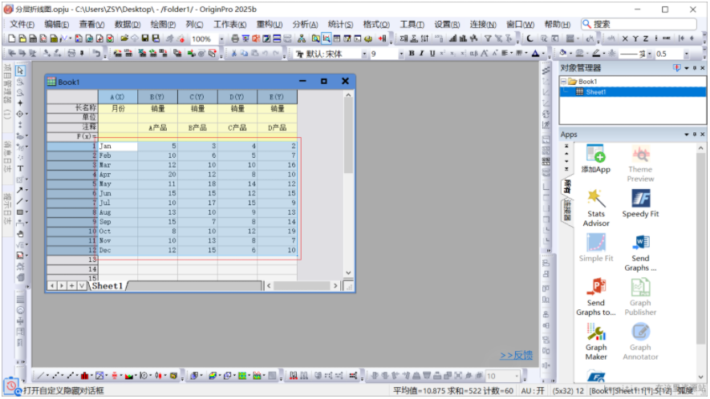This screenshot has height=399, width=710.
Task: Click the cell containing Jan
Action: (118, 146)
